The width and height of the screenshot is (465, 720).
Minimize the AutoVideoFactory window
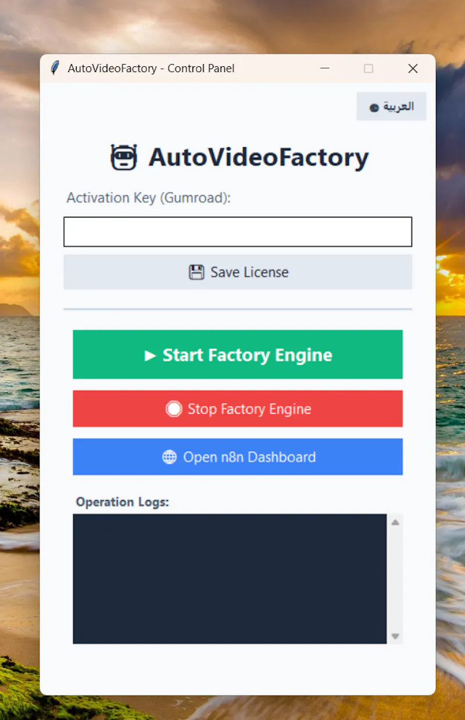click(x=325, y=68)
